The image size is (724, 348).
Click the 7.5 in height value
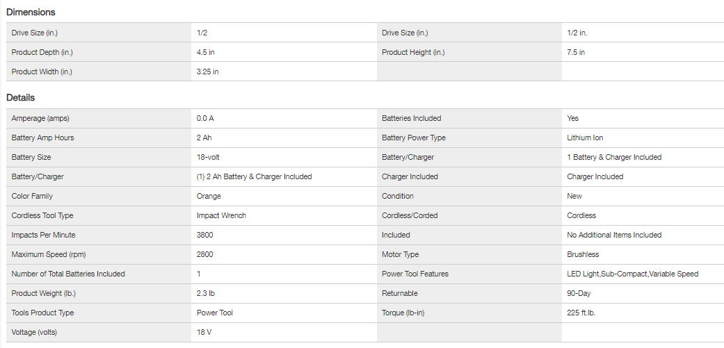[576, 52]
